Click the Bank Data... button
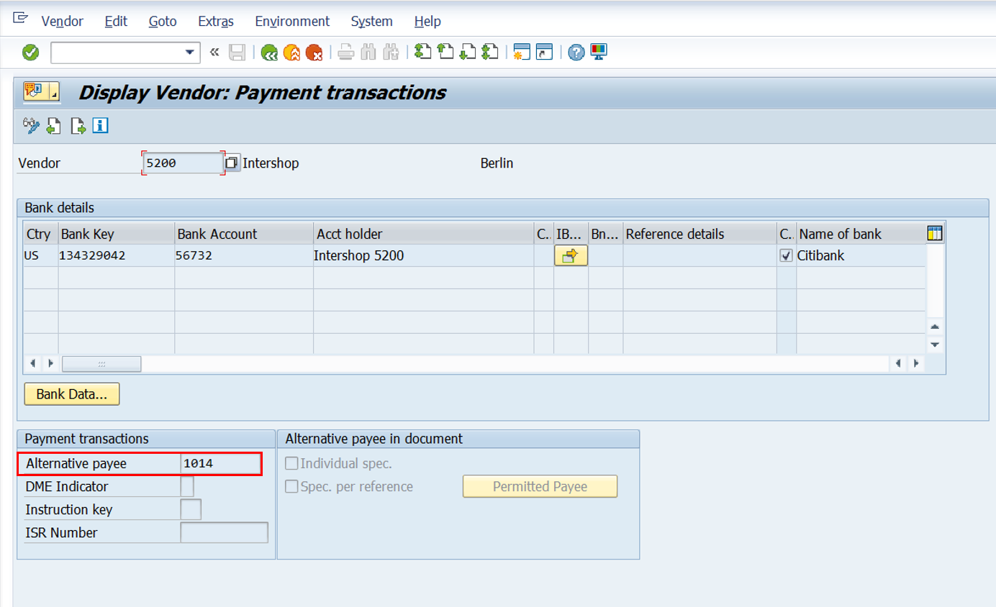Screen dimensions: 996x607 coord(71,393)
